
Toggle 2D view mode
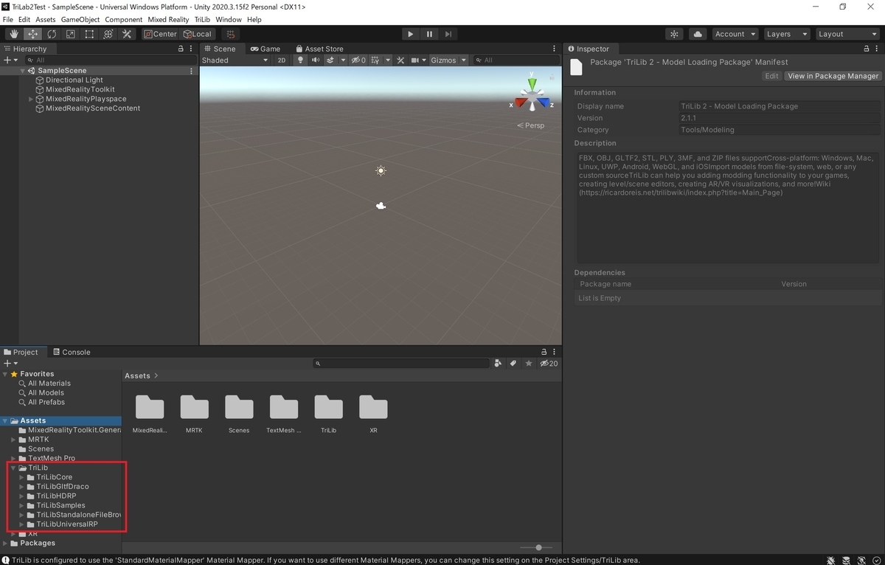(x=281, y=60)
